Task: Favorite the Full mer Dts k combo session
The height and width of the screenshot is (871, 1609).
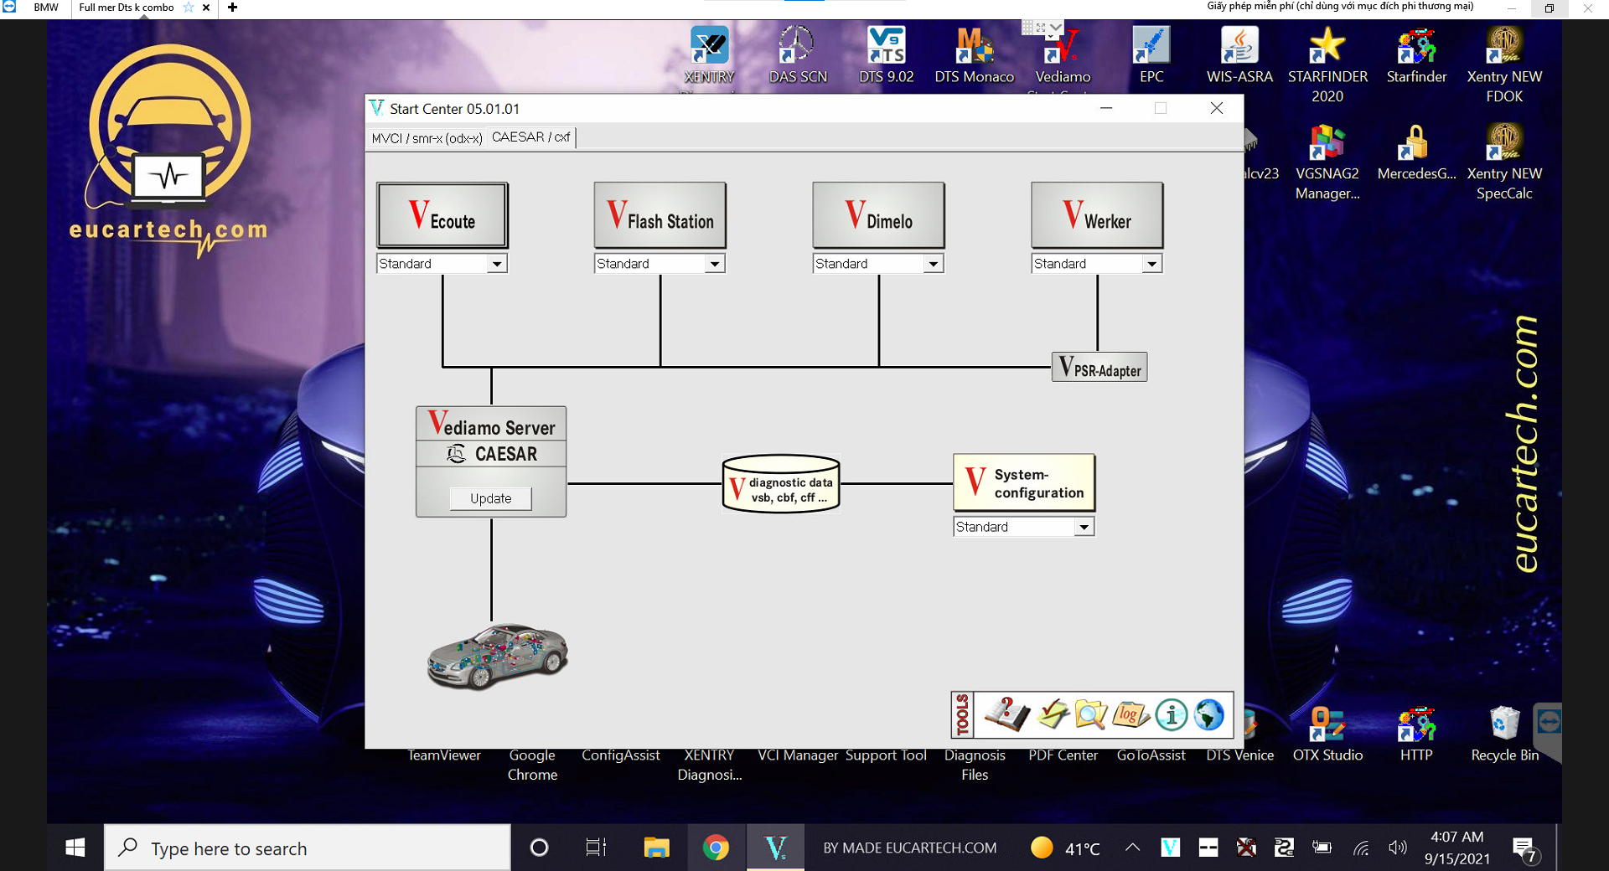Action: [189, 8]
